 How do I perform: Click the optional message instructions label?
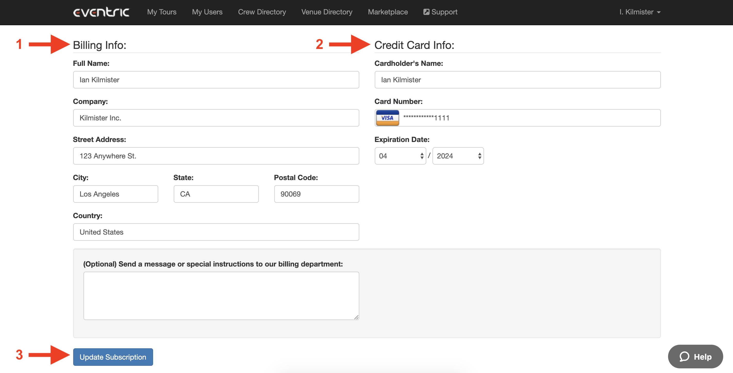pos(213,264)
